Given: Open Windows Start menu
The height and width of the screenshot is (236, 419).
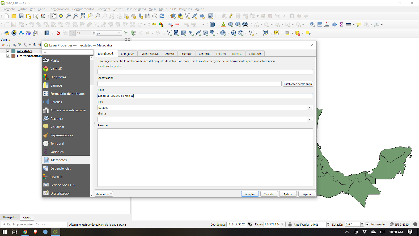Looking at the screenshot, I should 5,232.
